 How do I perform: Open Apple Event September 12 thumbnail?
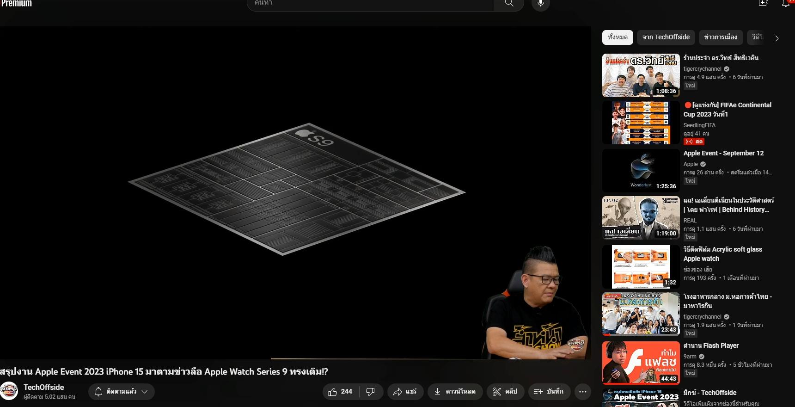(641, 171)
